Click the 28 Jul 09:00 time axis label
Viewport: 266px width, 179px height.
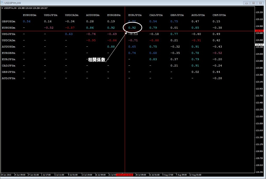pos(141,175)
